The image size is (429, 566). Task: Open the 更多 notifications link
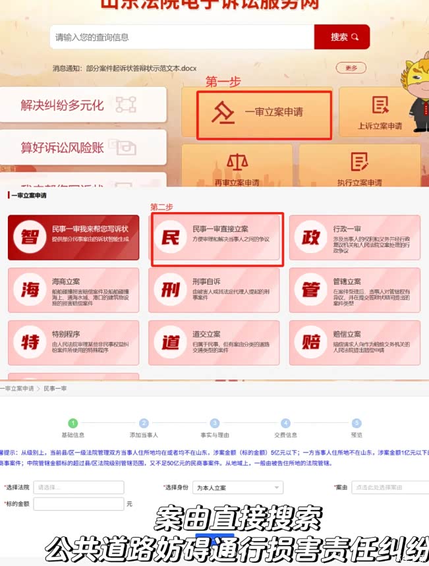coord(351,68)
